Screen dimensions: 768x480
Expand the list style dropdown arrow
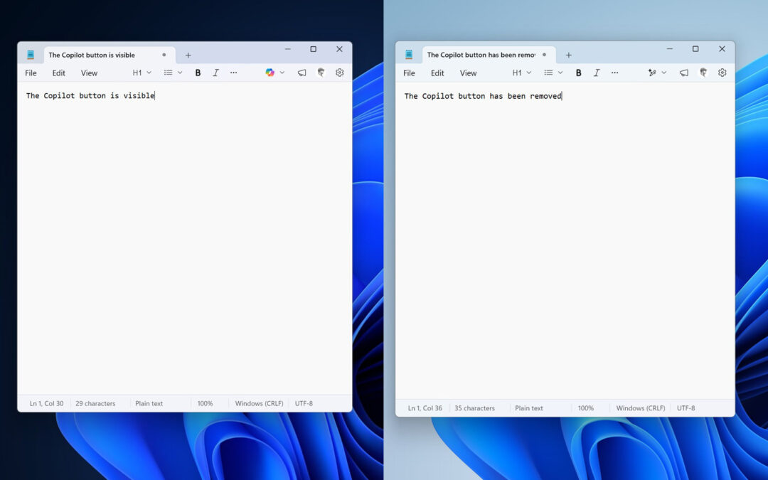tap(179, 72)
